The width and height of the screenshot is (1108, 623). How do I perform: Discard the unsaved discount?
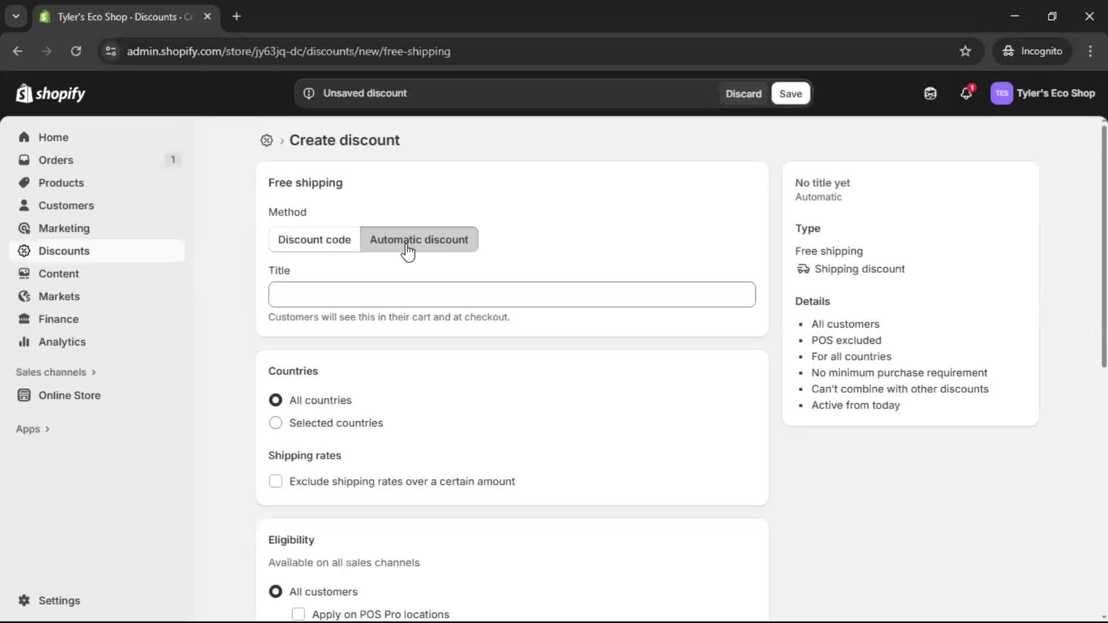tap(743, 93)
